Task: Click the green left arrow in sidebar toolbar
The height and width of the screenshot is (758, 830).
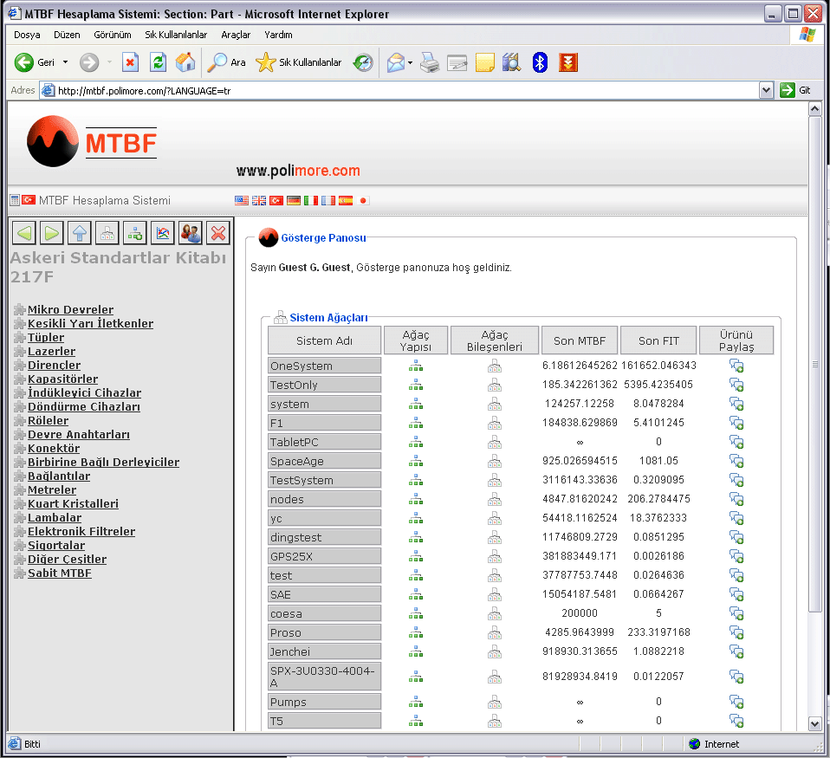Action: point(24,233)
